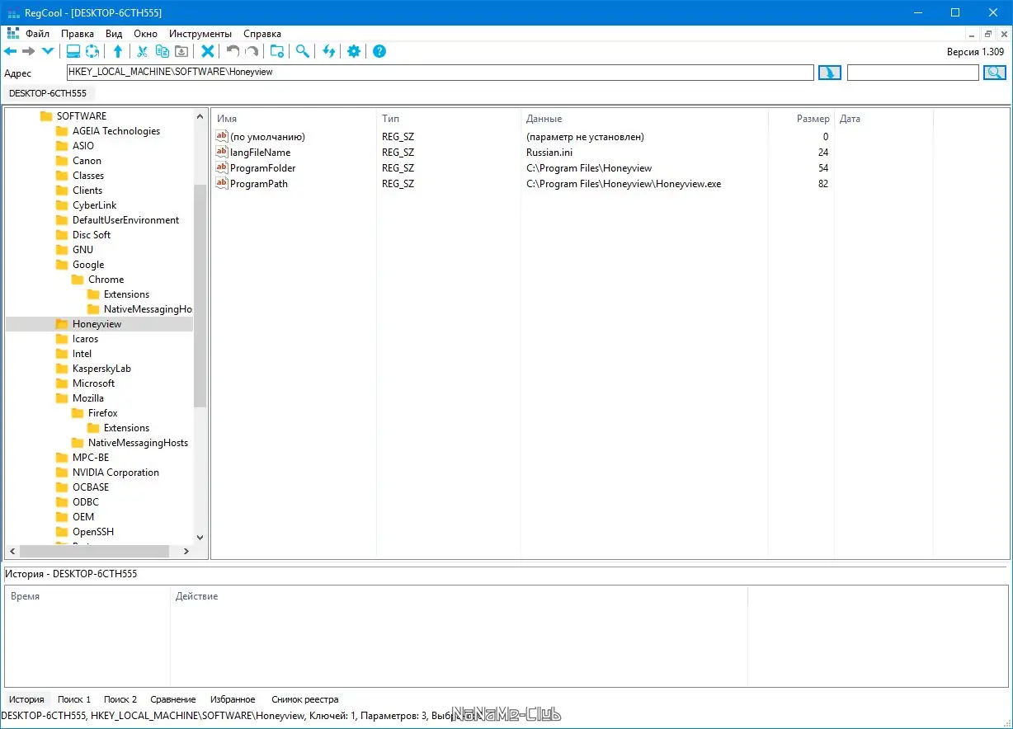Viewport: 1013px width, 729px height.
Task: Select the KasperskyLab registry key
Action: coord(101,369)
